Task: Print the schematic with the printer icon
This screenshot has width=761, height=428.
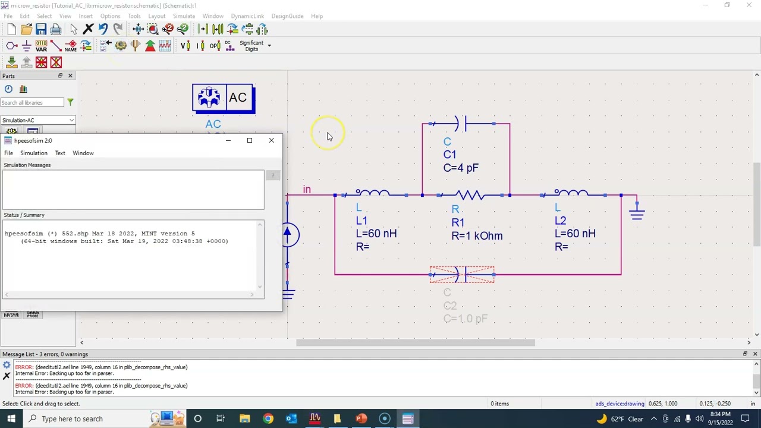Action: 56,29
